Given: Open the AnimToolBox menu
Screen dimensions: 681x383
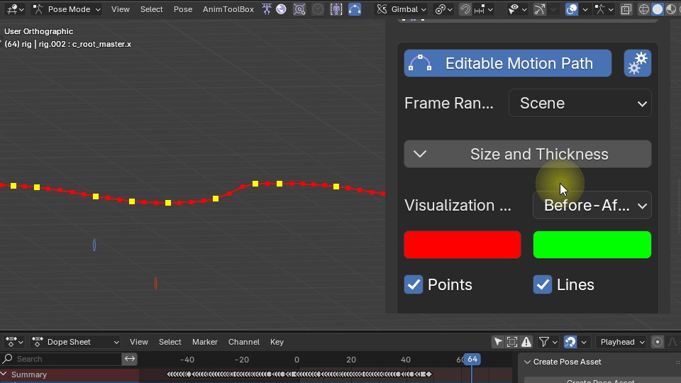Looking at the screenshot, I should [228, 9].
